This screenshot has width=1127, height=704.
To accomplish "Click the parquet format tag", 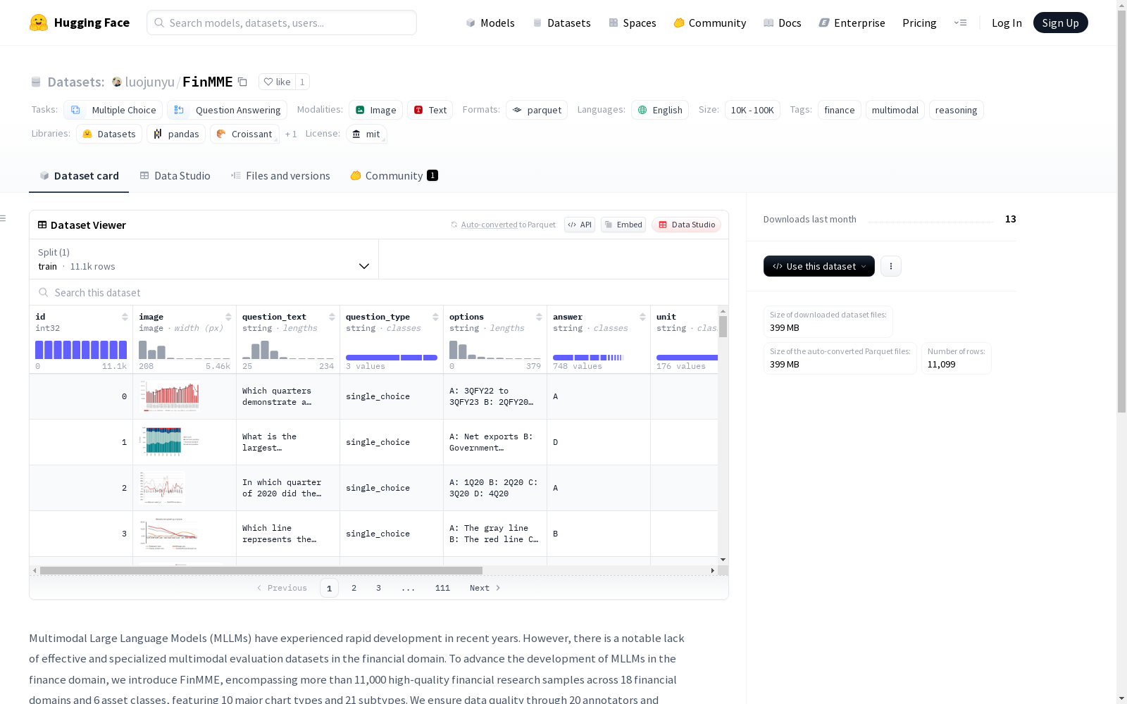I will 537,110.
